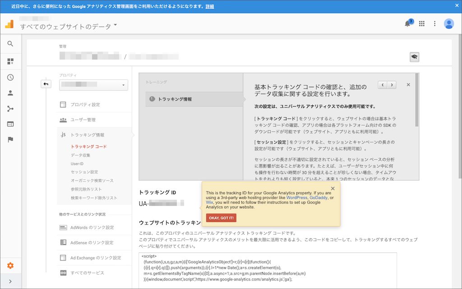Click the ユーザー管理 people icon
This screenshot has height=289, width=462.
[x=63, y=120]
